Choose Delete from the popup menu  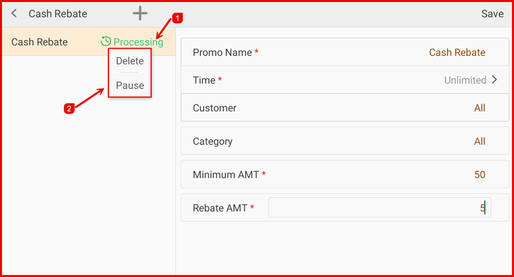pyautogui.click(x=130, y=61)
